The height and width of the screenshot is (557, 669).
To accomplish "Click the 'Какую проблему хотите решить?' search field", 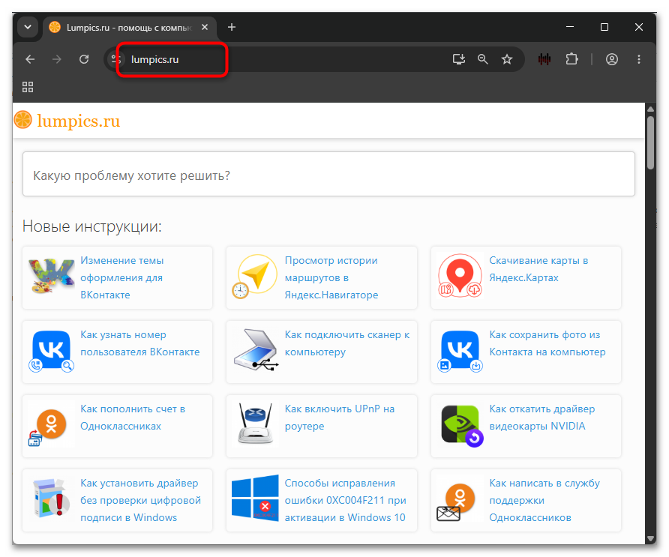I will pyautogui.click(x=328, y=174).
